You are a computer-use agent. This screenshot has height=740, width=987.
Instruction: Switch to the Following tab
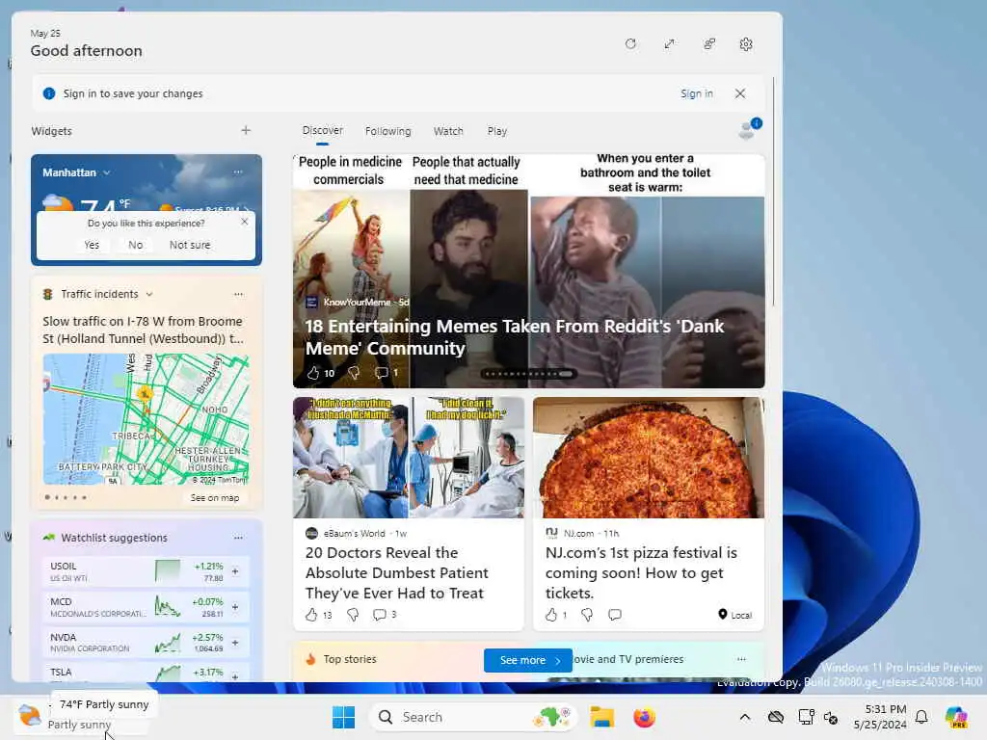point(387,131)
